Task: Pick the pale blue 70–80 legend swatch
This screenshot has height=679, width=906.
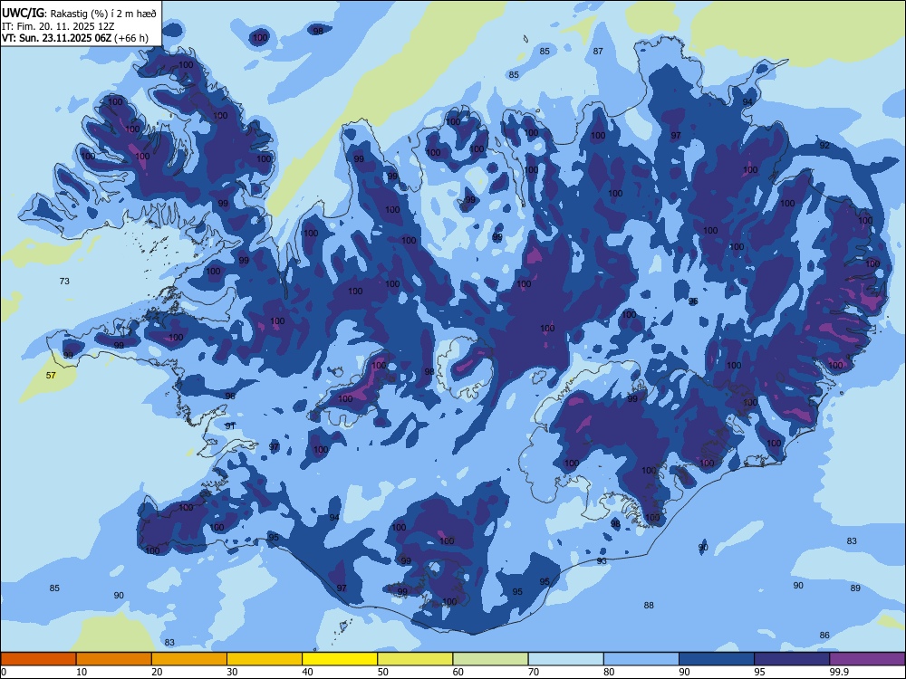Action: [x=566, y=659]
